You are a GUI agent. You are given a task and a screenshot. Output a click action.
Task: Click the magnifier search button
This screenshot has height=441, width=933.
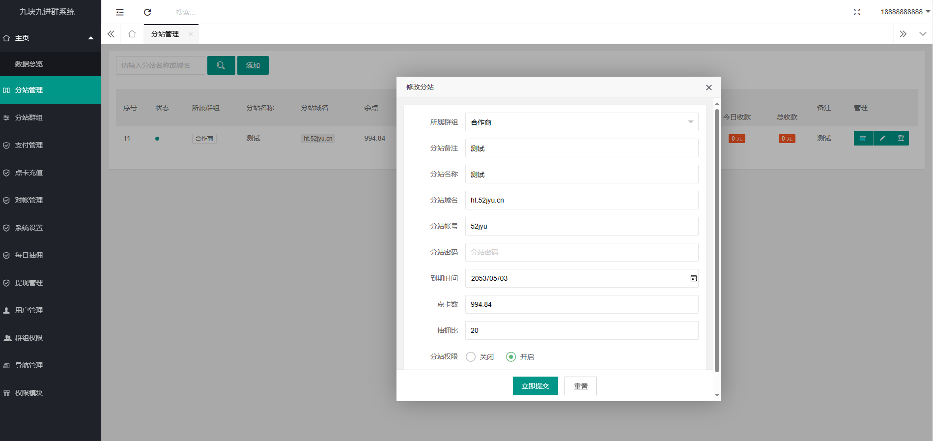tap(221, 65)
